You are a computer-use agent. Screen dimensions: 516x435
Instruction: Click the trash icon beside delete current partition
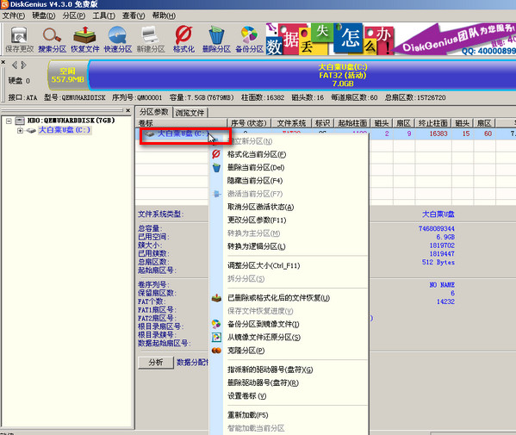tap(216, 167)
